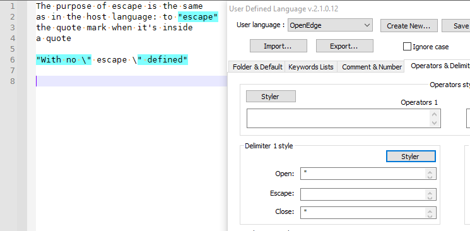
Task: Click line number 1 in the editor margin
Action: point(12,6)
